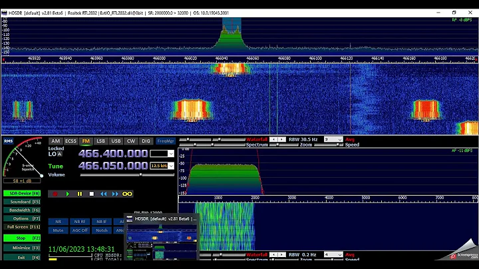Open the upper RF Avg dropdown showing 2

tap(333, 139)
